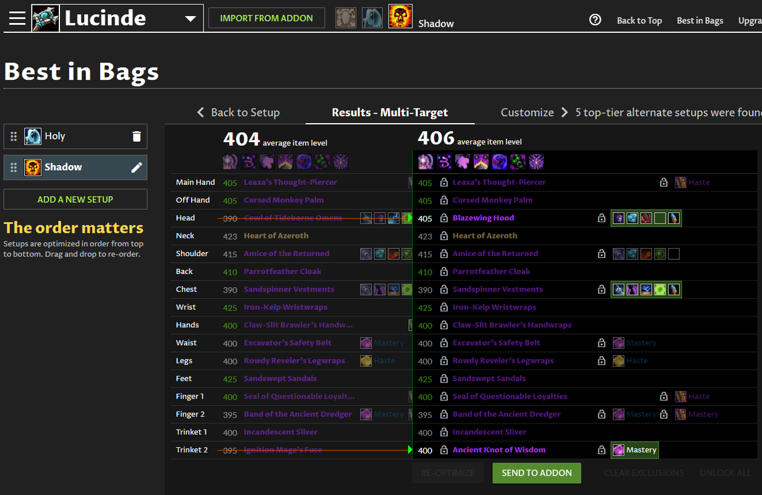This screenshot has width=762, height=495.
Task: Toggle Haste enchant lock on main hand row
Action: tap(664, 183)
